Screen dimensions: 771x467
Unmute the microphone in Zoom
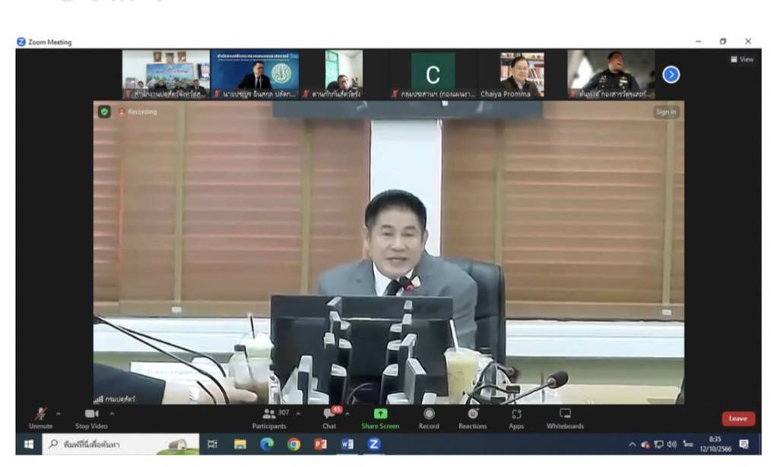[x=40, y=418]
